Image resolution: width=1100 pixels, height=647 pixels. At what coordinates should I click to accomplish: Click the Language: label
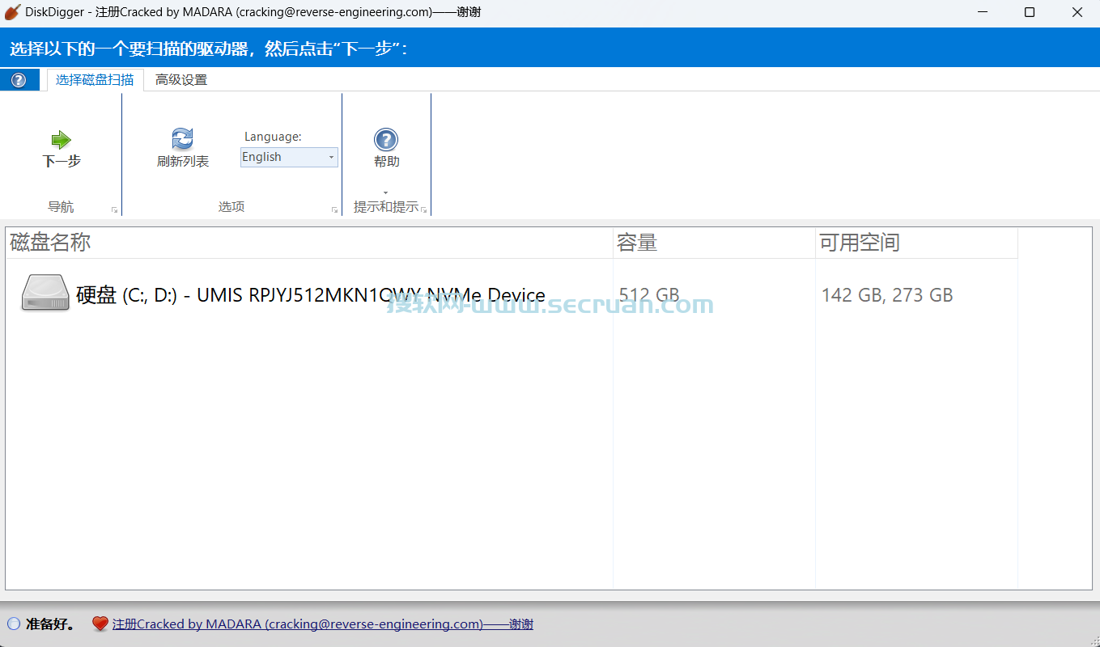click(x=273, y=137)
